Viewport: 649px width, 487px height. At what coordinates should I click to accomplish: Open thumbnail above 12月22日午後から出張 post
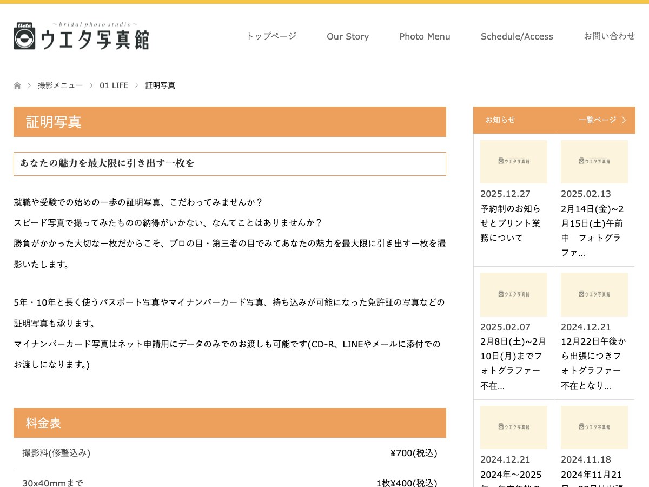[x=594, y=294]
